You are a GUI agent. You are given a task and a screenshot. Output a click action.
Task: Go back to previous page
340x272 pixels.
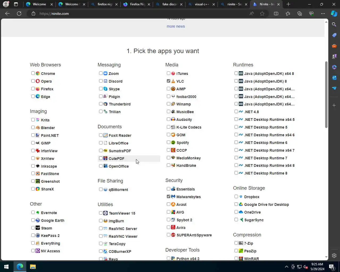click(7, 14)
